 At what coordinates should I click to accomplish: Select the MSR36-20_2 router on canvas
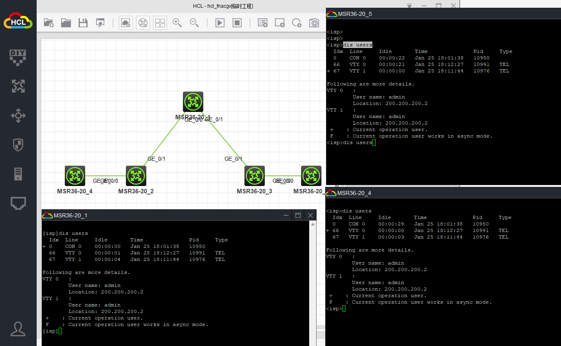tap(136, 176)
